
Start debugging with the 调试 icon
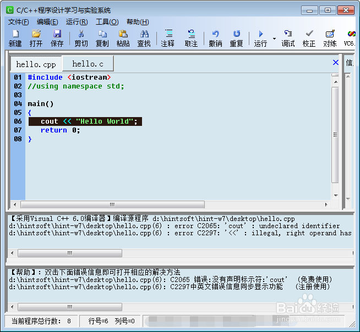coord(288,38)
